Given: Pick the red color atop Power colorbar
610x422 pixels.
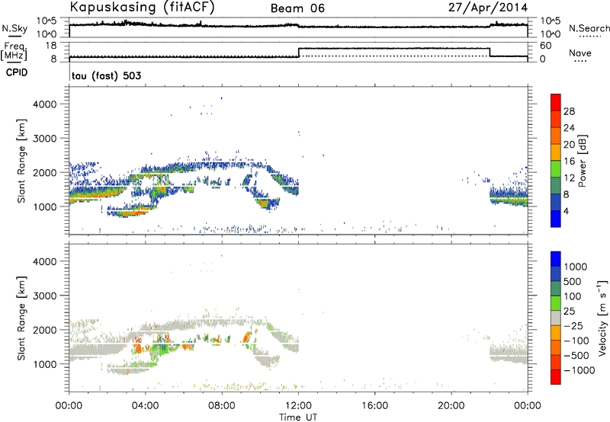Looking at the screenshot, I should click(556, 102).
